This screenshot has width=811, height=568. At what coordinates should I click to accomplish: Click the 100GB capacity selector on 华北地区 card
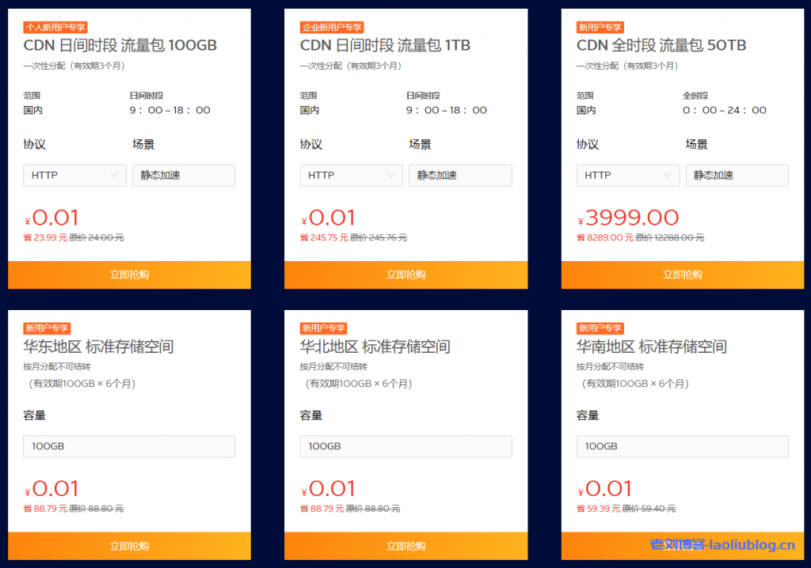point(406,446)
